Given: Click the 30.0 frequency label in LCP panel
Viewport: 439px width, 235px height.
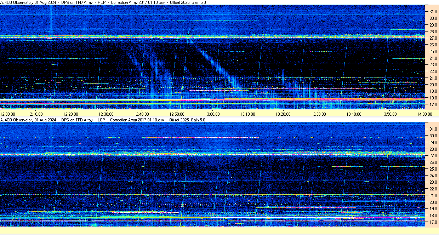Looking at the screenshot, I should [x=433, y=136].
